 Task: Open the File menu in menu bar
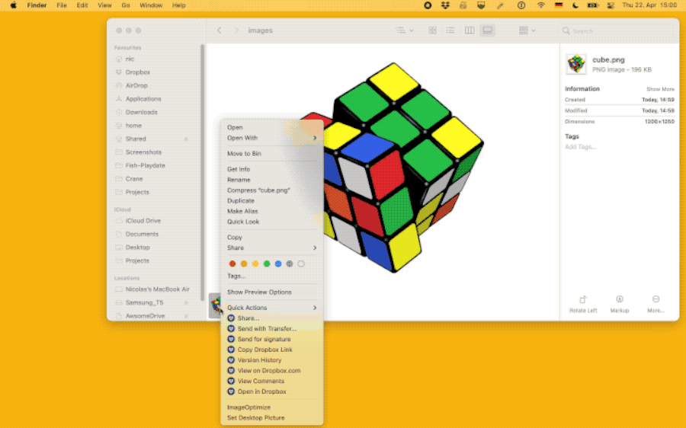[62, 5]
